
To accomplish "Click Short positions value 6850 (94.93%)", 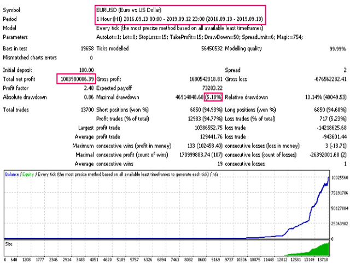I will [206, 110].
